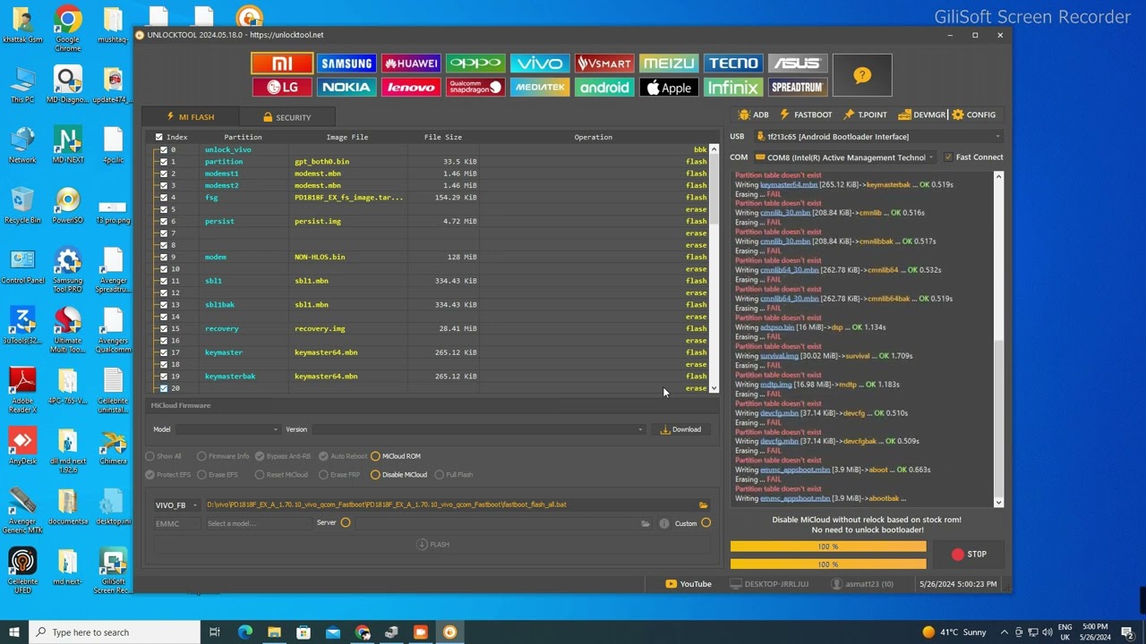Click the upper 100% progress bar
The height and width of the screenshot is (644, 1146).
pyautogui.click(x=828, y=547)
